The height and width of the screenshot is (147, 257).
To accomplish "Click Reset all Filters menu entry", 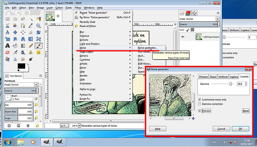I will coord(103,26).
